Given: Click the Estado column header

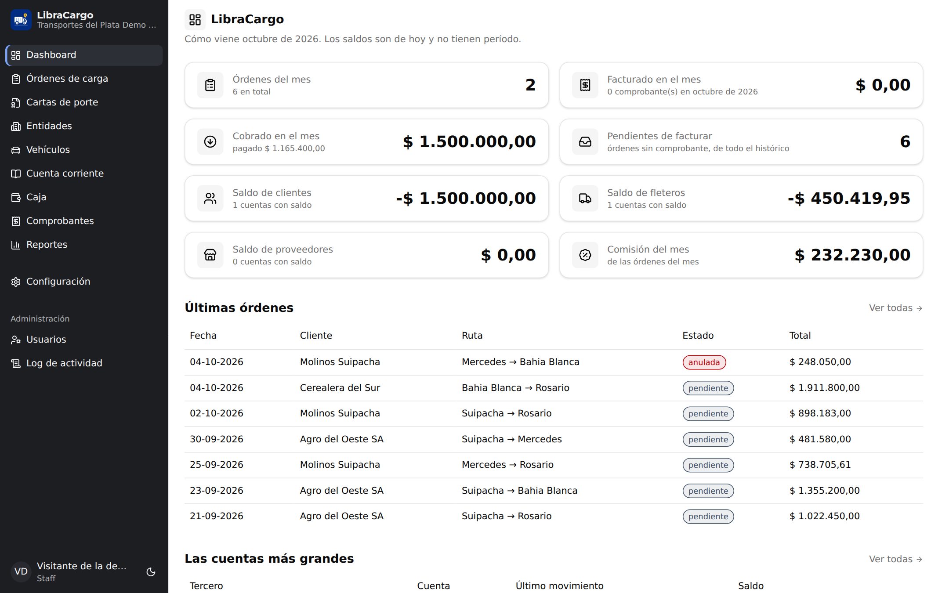Looking at the screenshot, I should pos(698,336).
